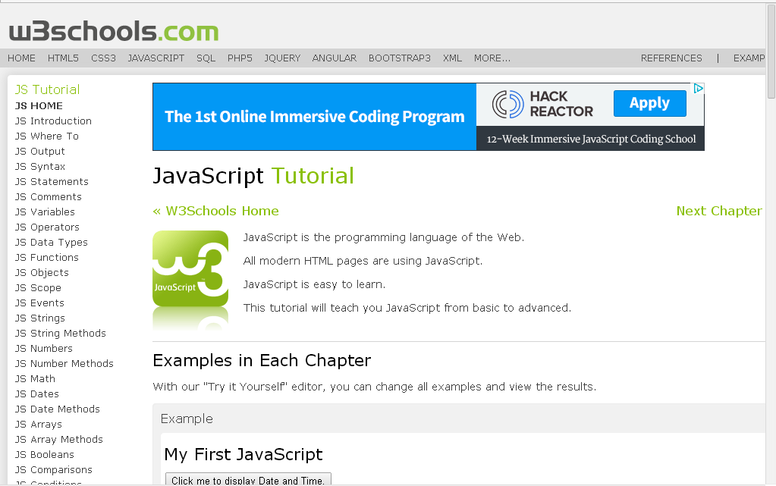Open the JQUERY menu item
The width and height of the screenshot is (776, 486).
point(282,58)
